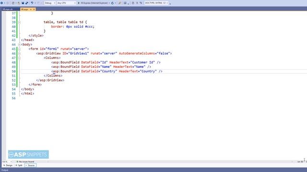Click AutoGenerateColumns attribute on line 46

click(x=137, y=54)
